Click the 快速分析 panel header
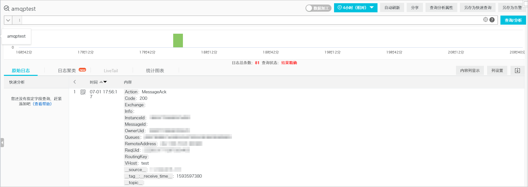The height and width of the screenshot is (187, 528). 17,82
